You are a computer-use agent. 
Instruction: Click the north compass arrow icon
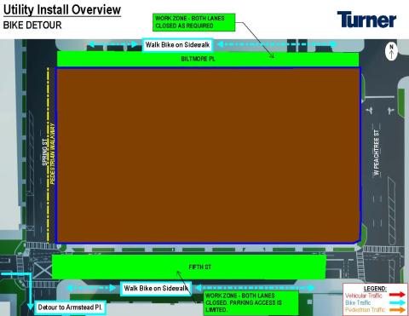(x=391, y=51)
